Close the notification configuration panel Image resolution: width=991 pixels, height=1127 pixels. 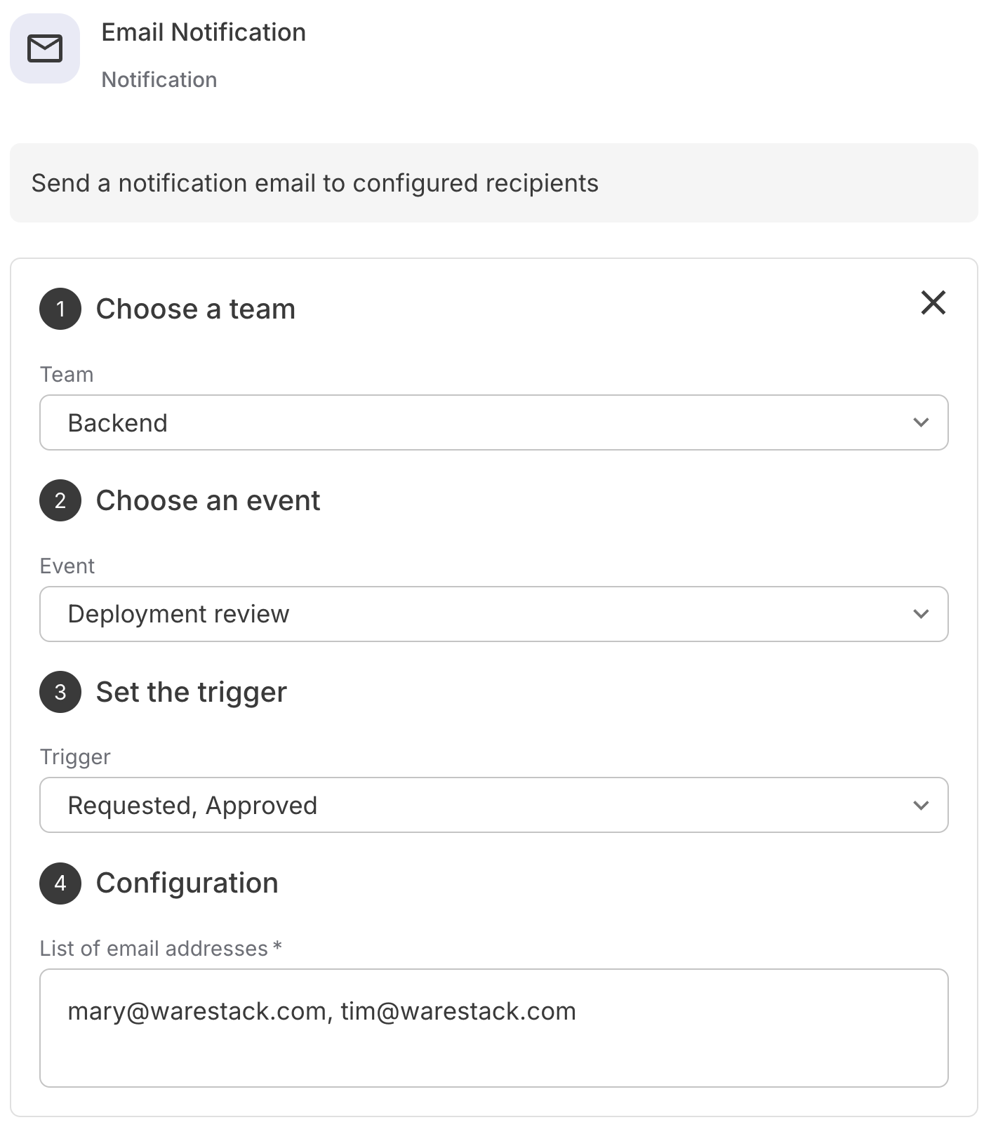(x=933, y=303)
